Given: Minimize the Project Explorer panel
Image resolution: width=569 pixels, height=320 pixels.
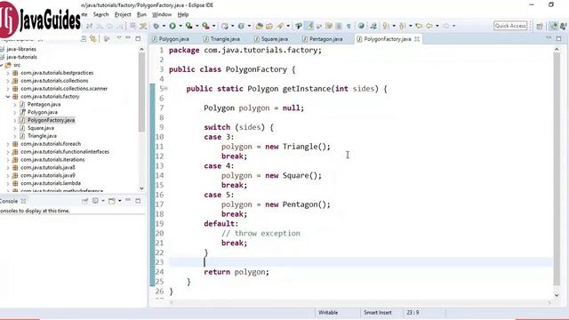Looking at the screenshot, I should click(x=128, y=37).
